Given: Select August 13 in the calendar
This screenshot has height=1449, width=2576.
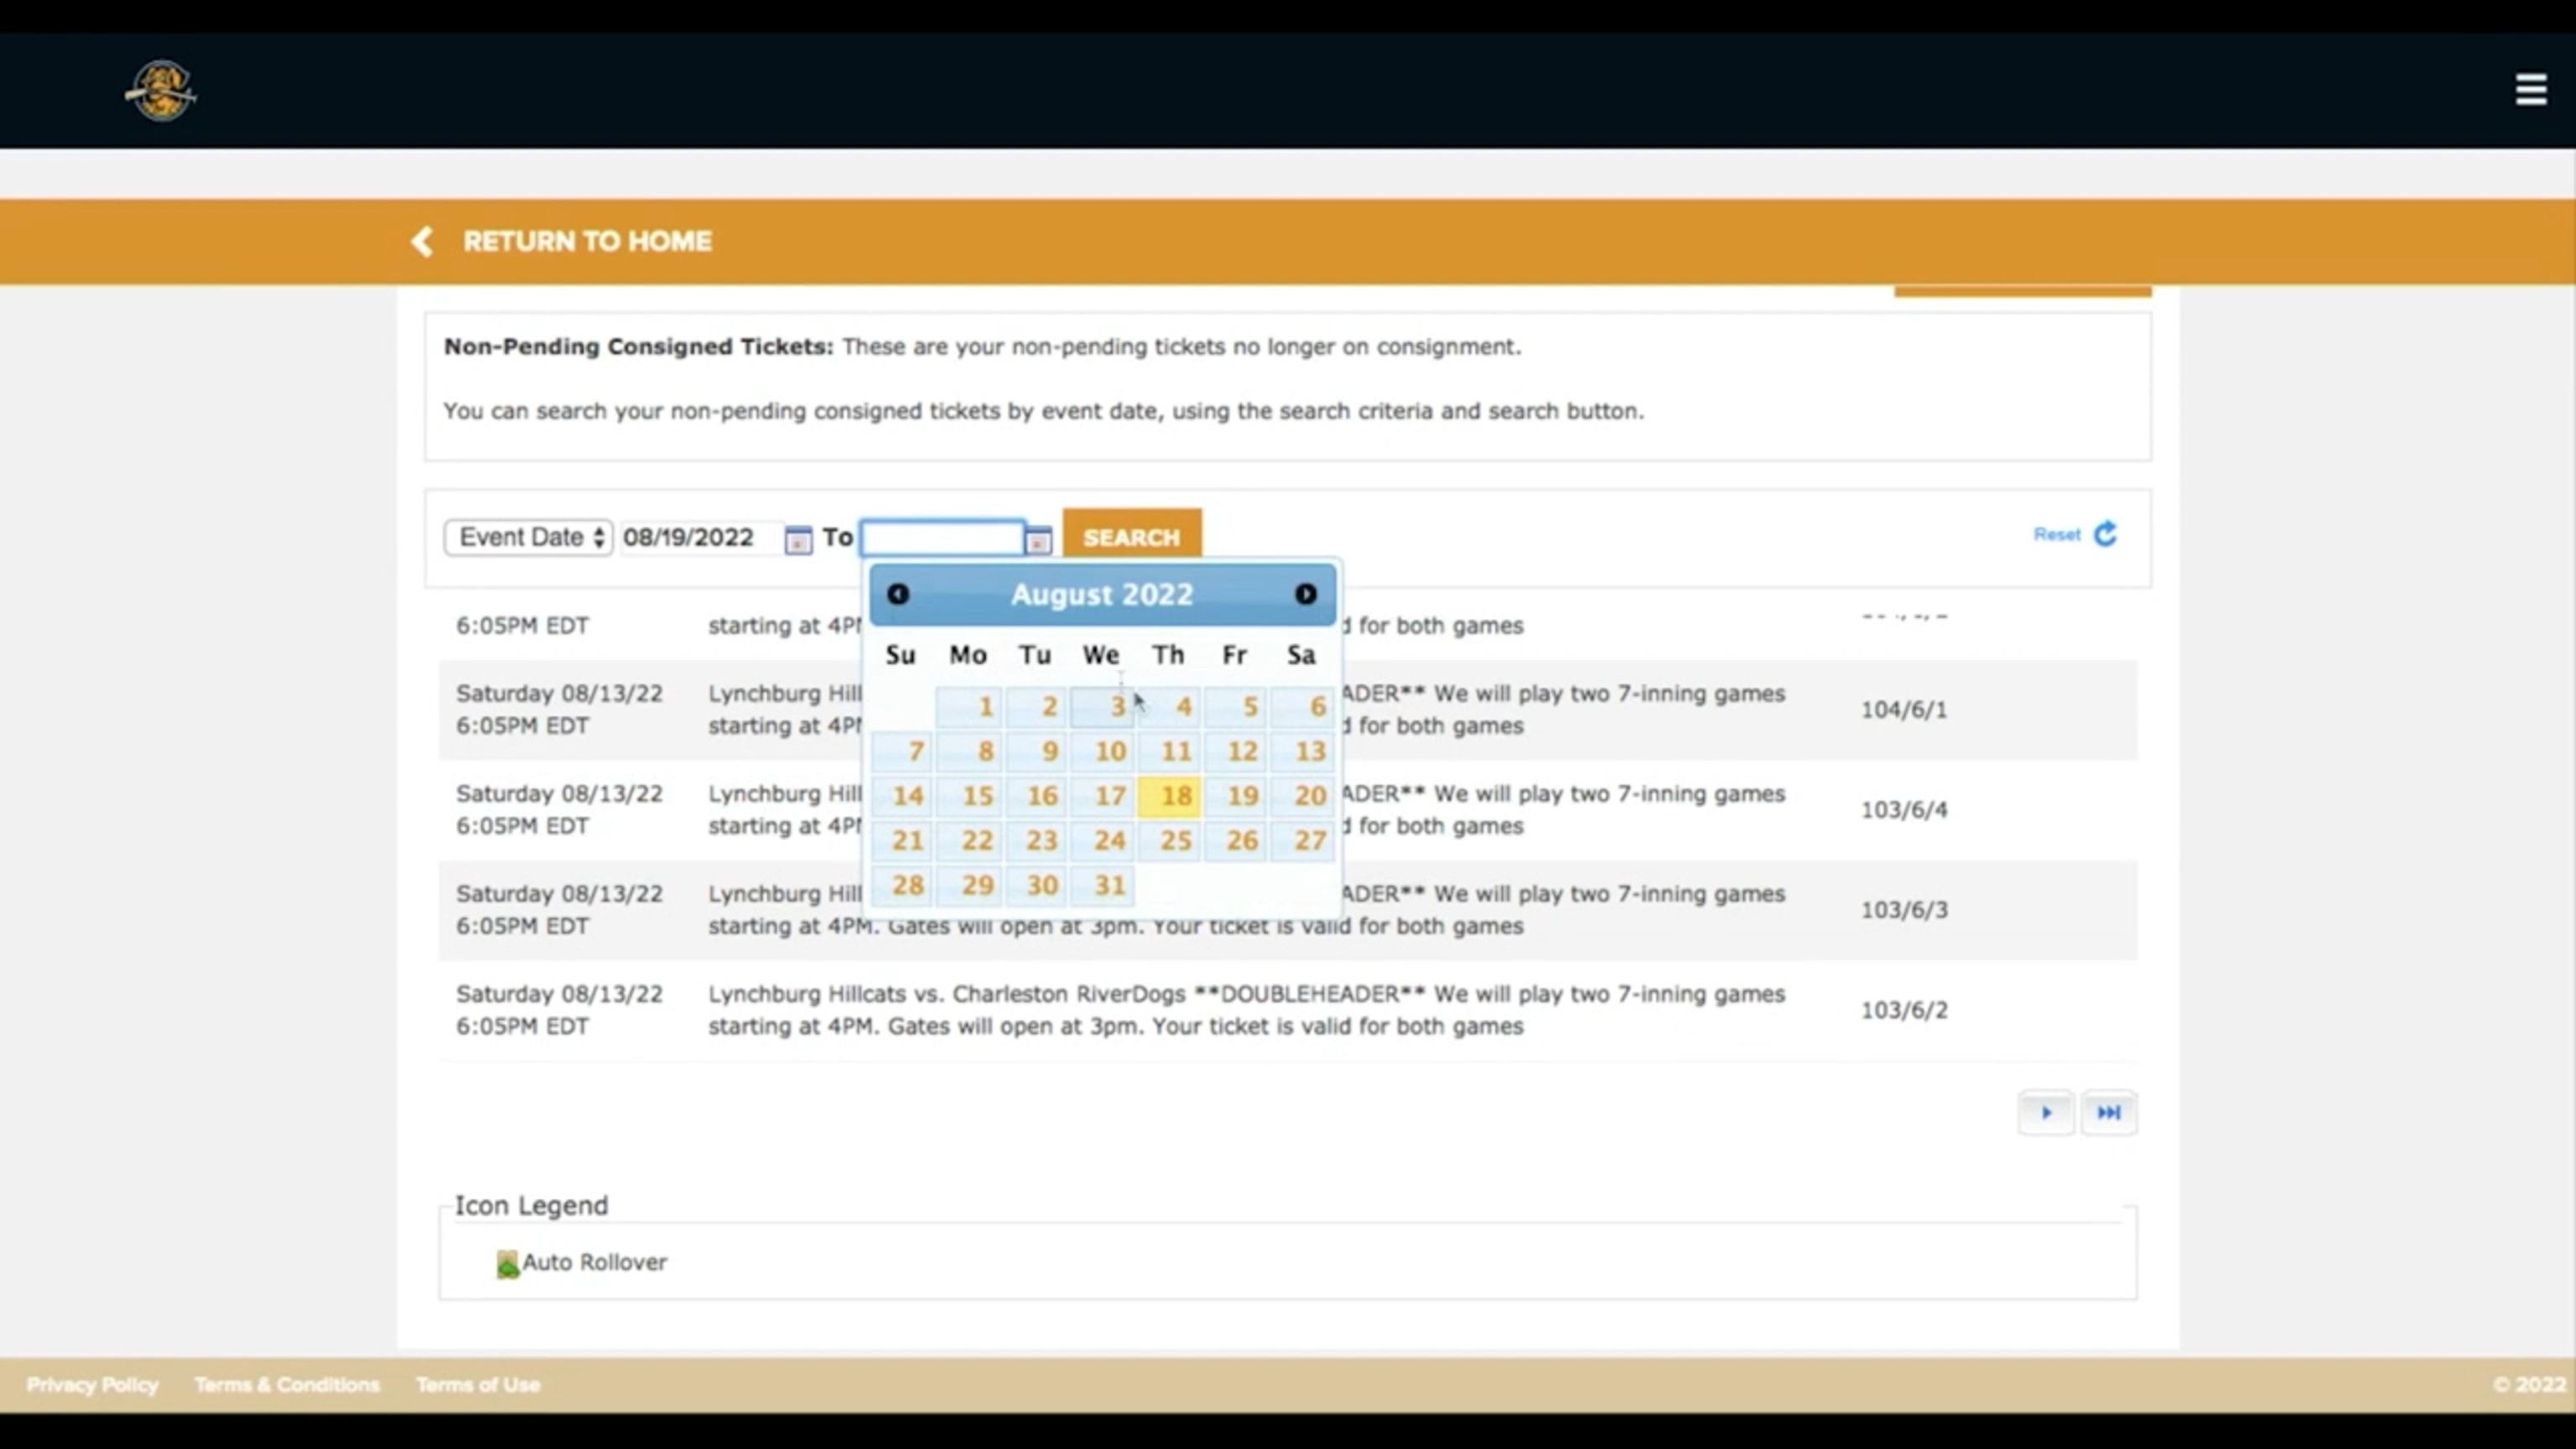Looking at the screenshot, I should pyautogui.click(x=1302, y=752).
